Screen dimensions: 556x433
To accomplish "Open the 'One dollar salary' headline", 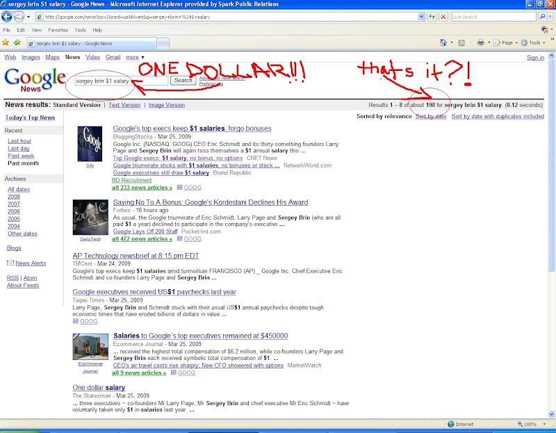I will tap(99, 387).
